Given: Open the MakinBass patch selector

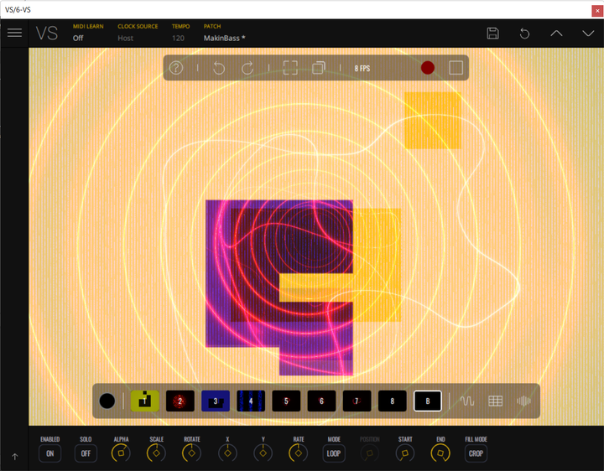Looking at the screenshot, I should point(225,38).
